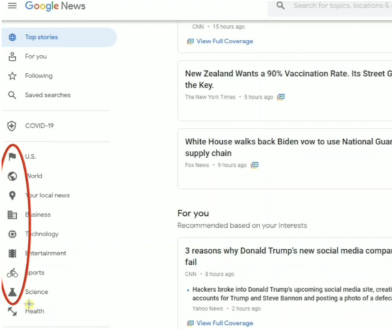Open Saved searches in sidebar
The image size is (392, 329).
click(48, 95)
